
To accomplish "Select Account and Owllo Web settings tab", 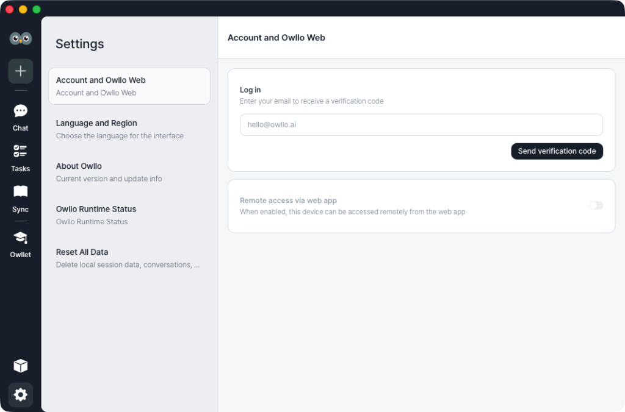I will (x=129, y=86).
